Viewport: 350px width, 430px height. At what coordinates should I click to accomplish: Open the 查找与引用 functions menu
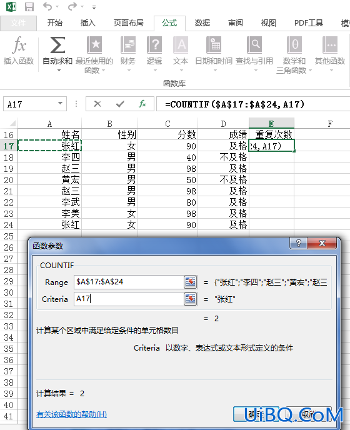click(254, 54)
